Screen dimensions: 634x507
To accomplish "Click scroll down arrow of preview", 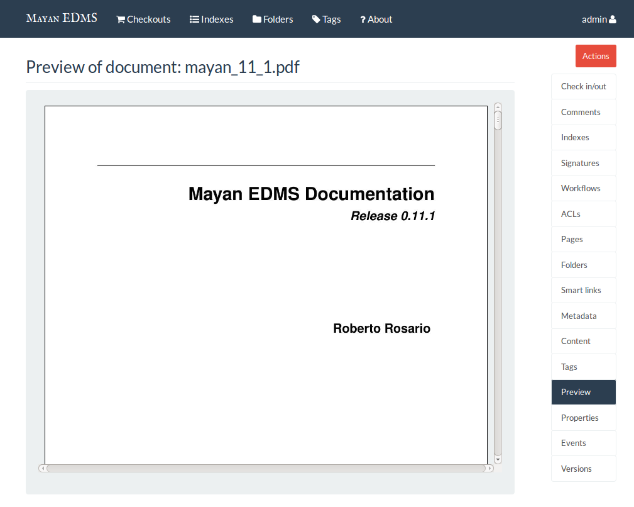I will [x=498, y=460].
